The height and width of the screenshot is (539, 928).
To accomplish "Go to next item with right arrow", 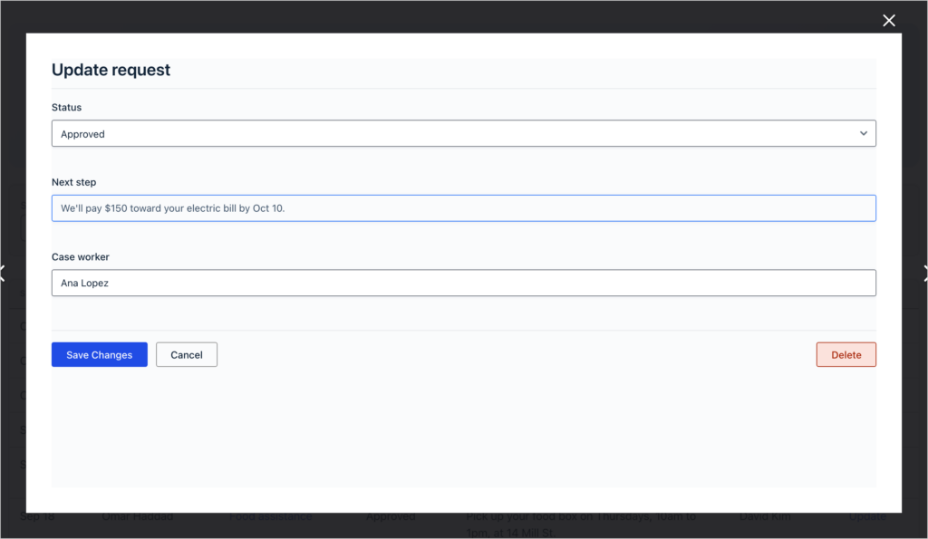I will coord(924,274).
